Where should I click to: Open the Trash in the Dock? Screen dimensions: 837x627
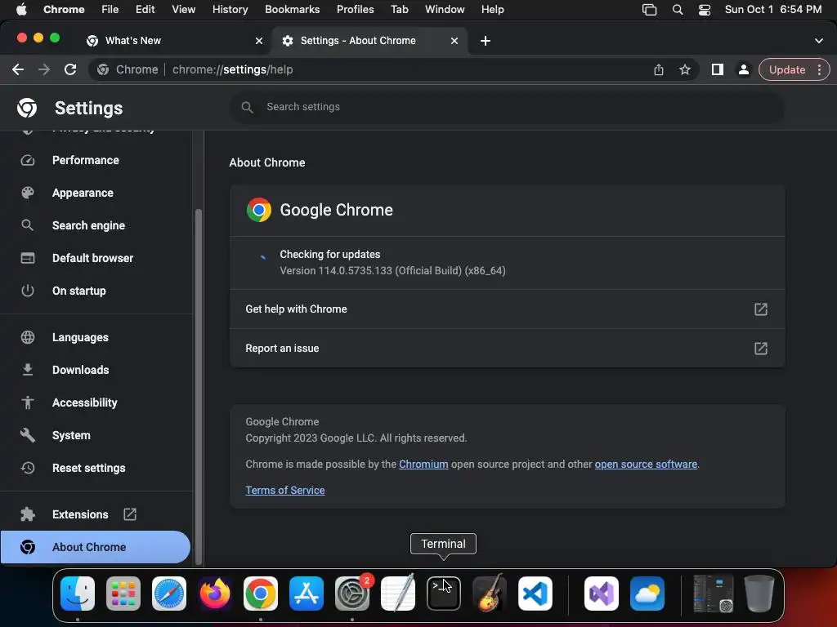[759, 594]
